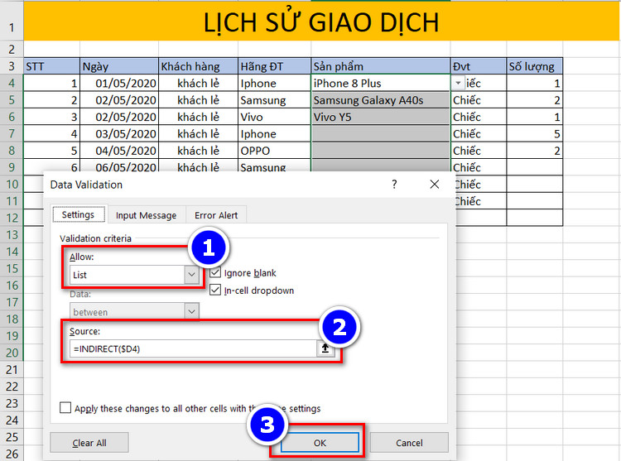This screenshot has width=621, height=461.
Task: Select the date cell 04/05/2020
Action: tap(118, 151)
